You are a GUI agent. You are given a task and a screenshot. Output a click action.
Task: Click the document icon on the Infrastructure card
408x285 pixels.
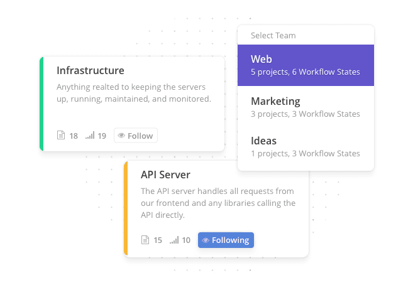click(61, 136)
